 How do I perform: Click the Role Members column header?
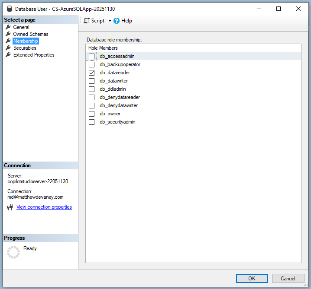[103, 48]
